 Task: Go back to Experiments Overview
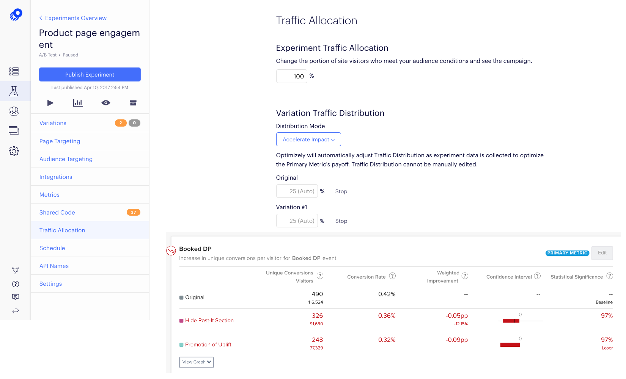[73, 18]
